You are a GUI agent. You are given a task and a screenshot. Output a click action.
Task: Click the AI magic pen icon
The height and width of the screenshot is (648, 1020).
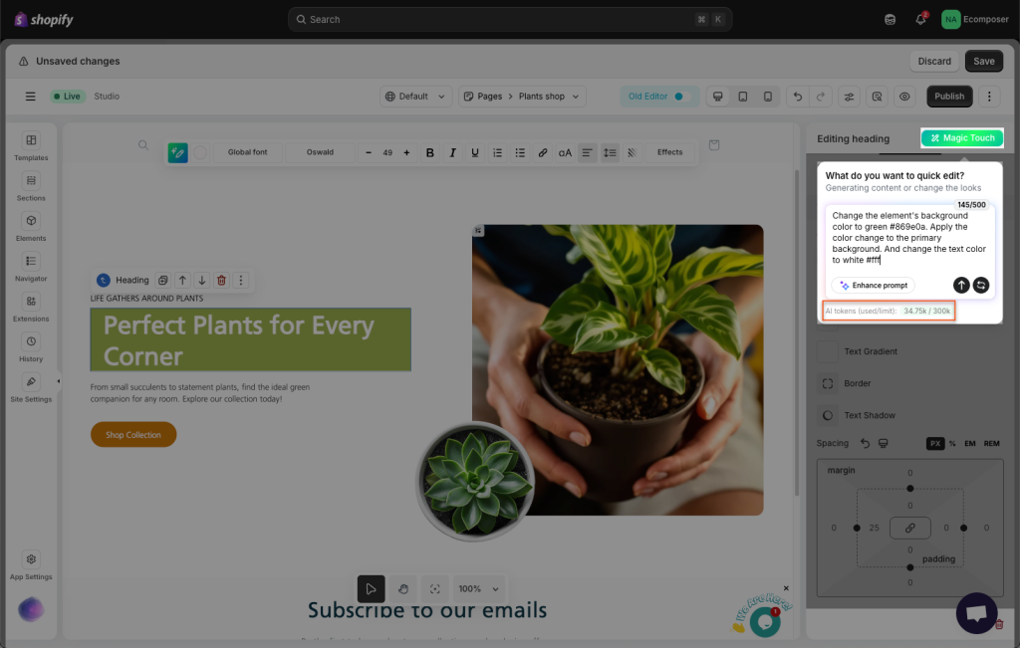pos(177,152)
